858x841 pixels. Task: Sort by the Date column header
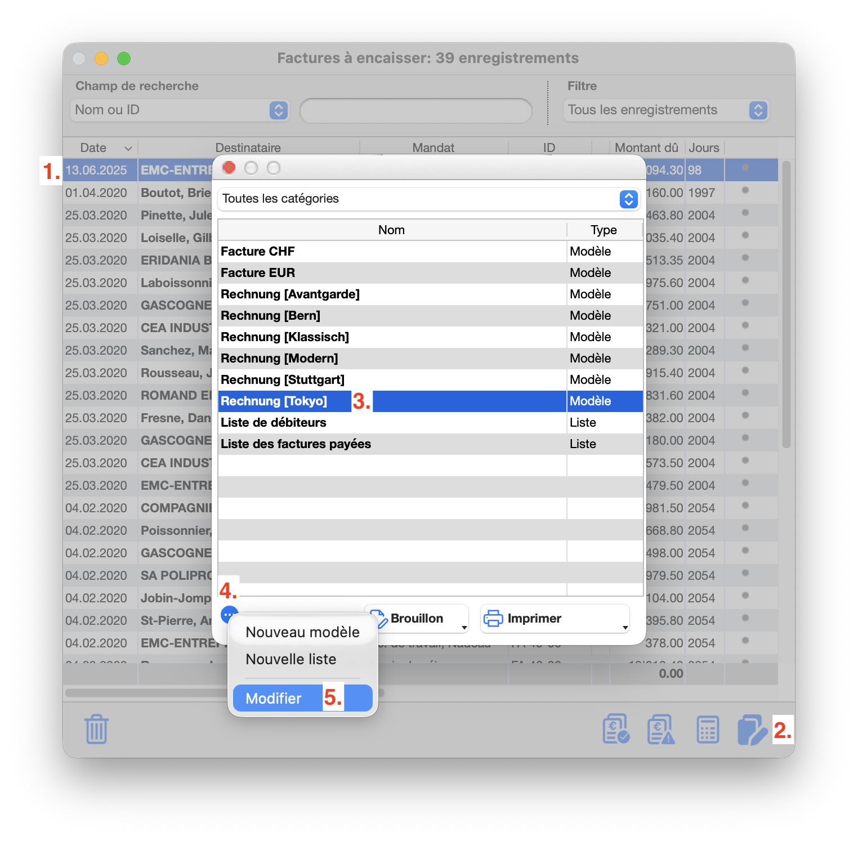[94, 147]
